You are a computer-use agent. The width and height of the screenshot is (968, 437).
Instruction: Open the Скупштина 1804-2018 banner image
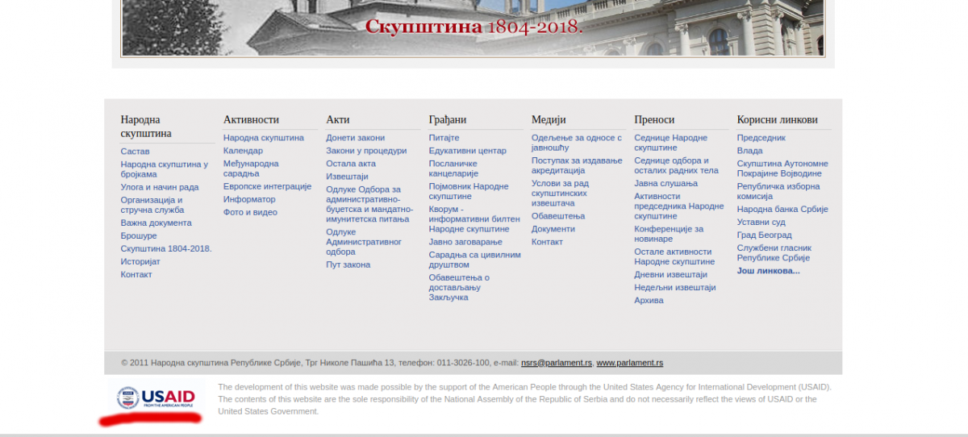473,28
